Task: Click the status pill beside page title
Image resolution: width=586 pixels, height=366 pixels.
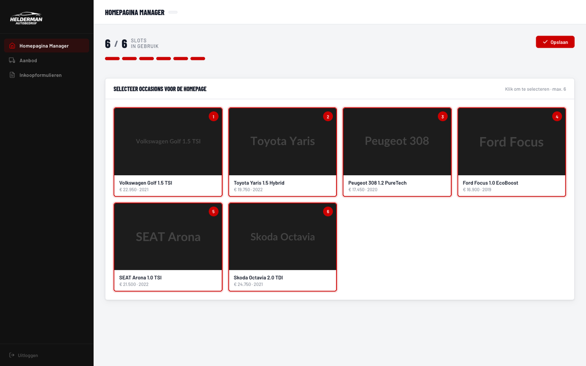Action: (x=173, y=12)
